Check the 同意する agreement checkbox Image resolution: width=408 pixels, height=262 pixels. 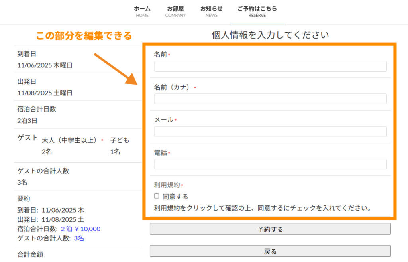tap(157, 196)
